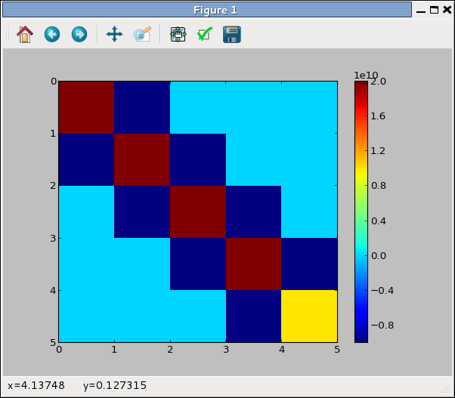This screenshot has width=455, height=398.
Task: Click the toolbar drag handle left of Home
Action: point(8,34)
